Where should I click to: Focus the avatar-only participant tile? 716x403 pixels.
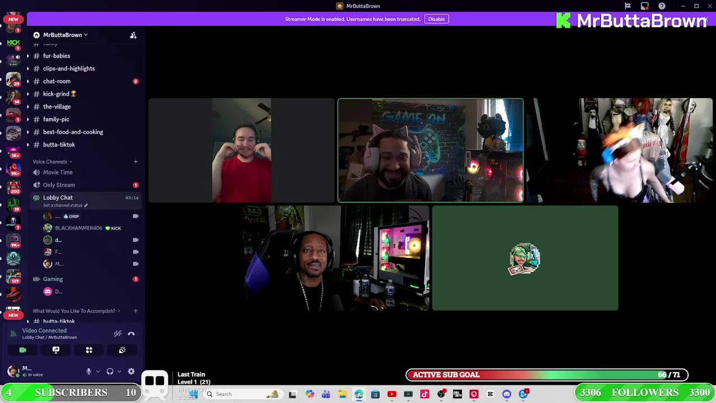(x=525, y=258)
